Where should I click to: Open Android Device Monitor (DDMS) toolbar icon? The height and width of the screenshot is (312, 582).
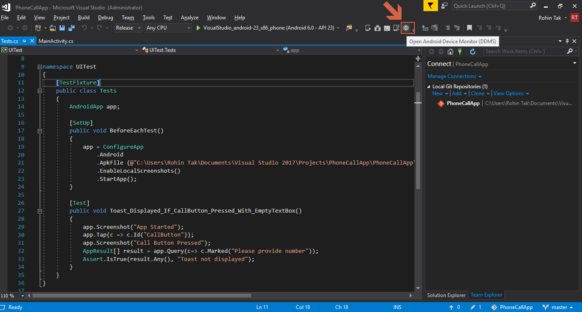(406, 28)
